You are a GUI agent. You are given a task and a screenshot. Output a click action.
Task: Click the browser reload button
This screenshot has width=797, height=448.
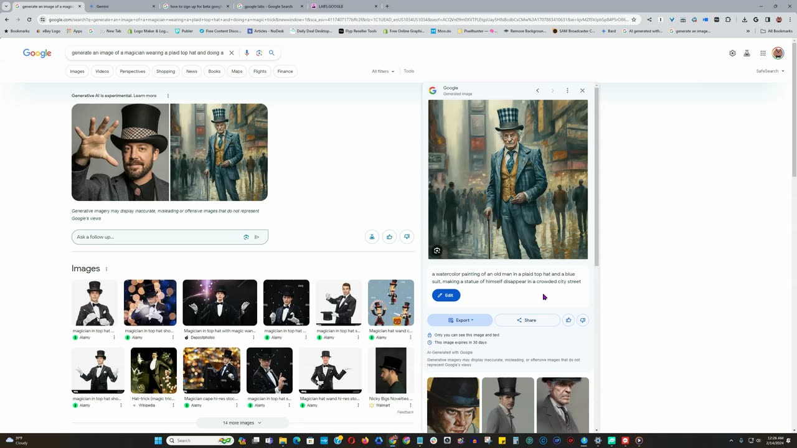point(29,19)
